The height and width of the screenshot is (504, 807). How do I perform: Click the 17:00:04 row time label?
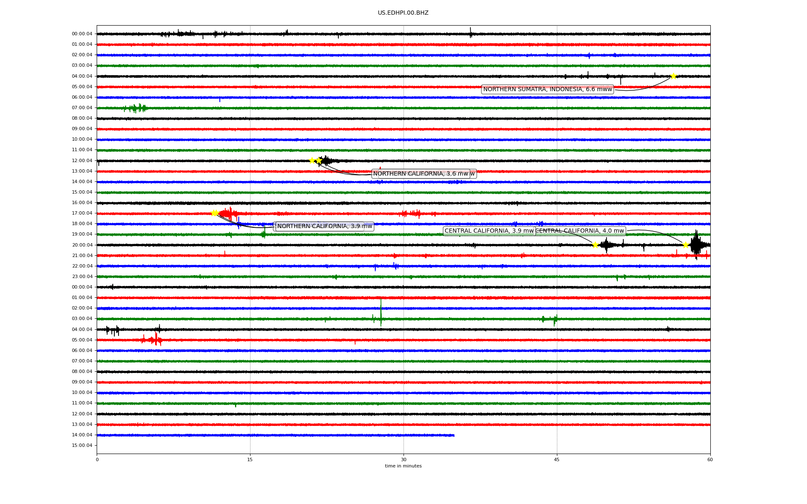(x=82, y=213)
